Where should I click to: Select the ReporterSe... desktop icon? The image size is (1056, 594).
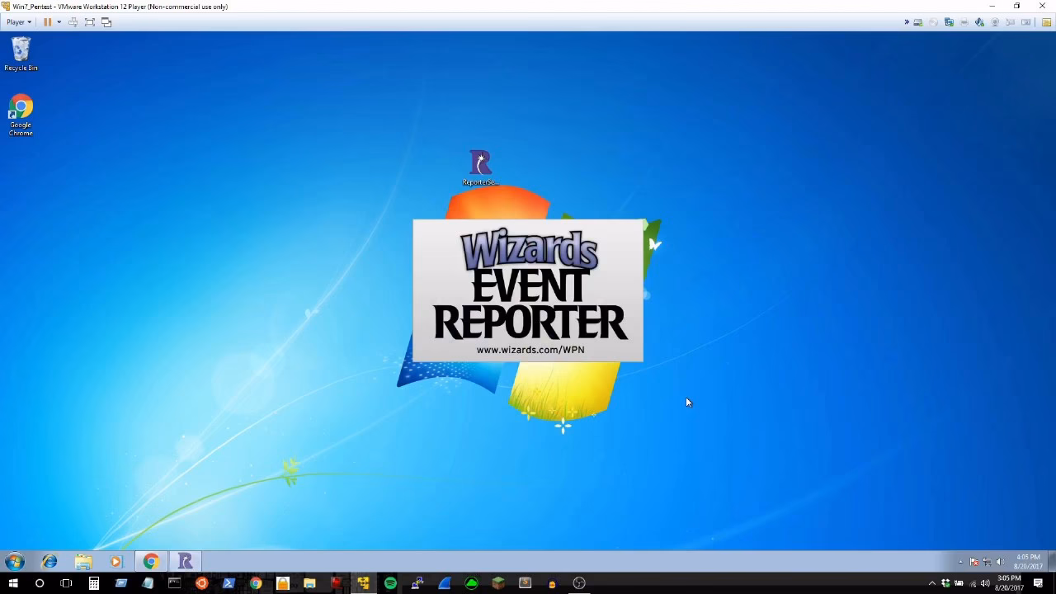click(x=480, y=168)
